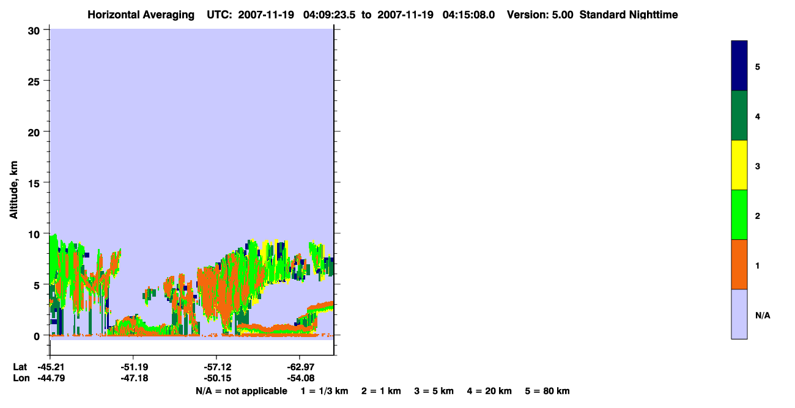Screen dimensions: 795x408
Task: Click 'Version: 5.00' text in header
Action: [x=540, y=15]
